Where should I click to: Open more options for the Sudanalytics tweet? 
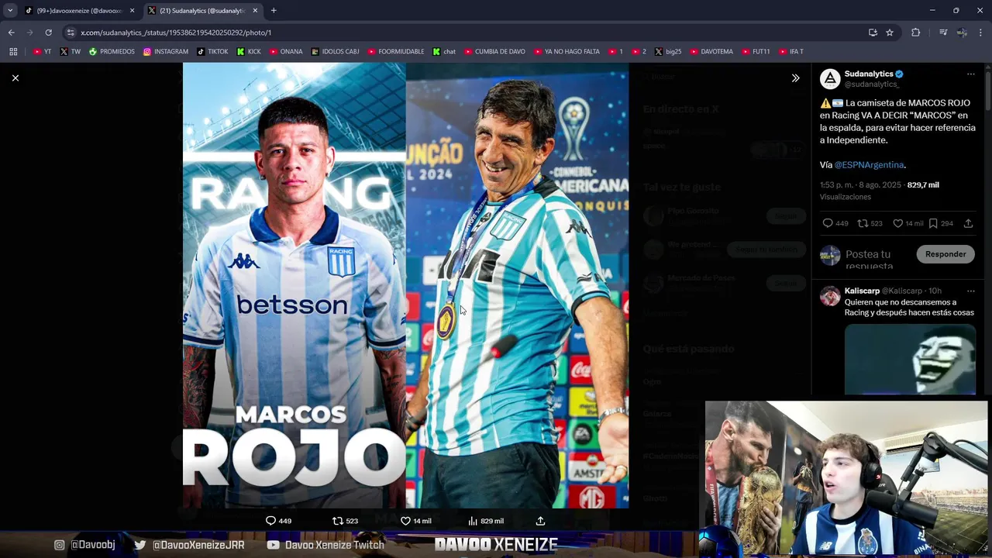click(x=970, y=74)
